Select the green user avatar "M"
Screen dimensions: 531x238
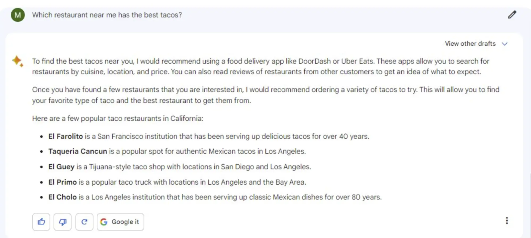pos(18,15)
